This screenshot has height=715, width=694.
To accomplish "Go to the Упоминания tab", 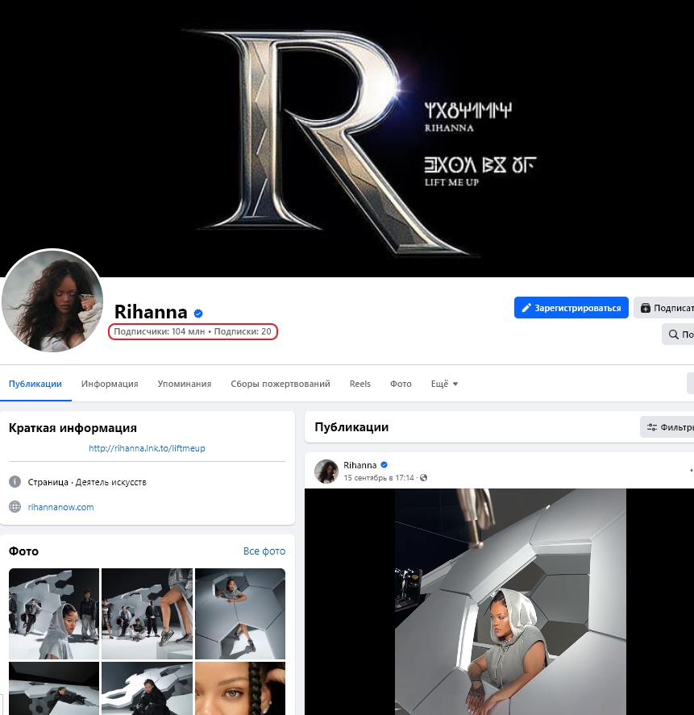I will click(x=185, y=384).
